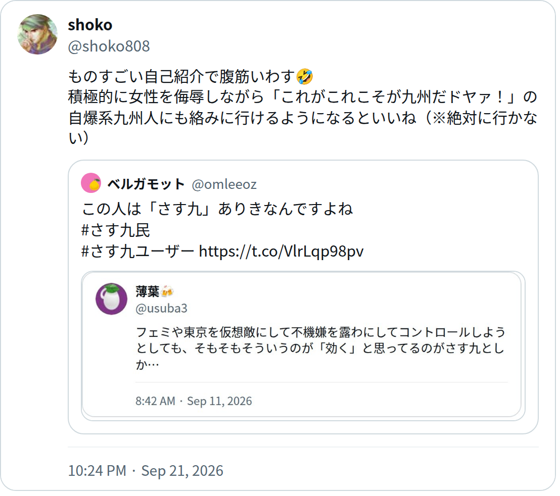Open the quoted ベルガモット tweet card header
Viewport: 560px width, 496px height.
coord(169,184)
